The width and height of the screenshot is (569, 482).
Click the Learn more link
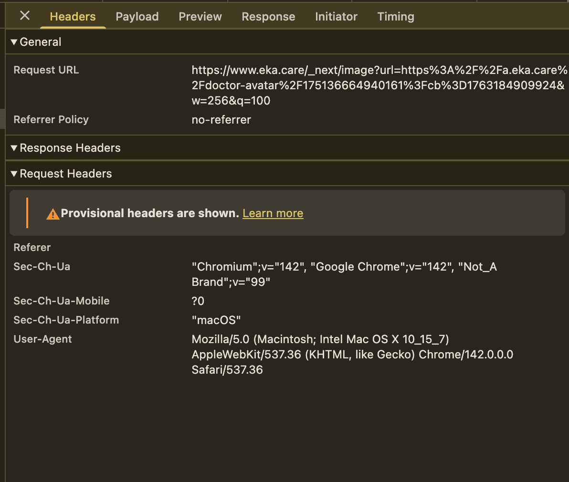click(273, 213)
